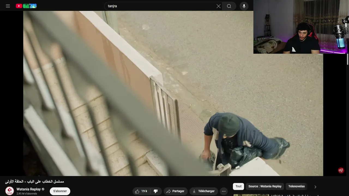Click the magnifier search button
Viewport: 349px width, 196px height.
[x=229, y=6]
